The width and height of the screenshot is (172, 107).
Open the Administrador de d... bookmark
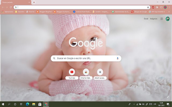coord(120,12)
